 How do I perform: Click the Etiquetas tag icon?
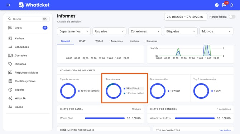click(10, 64)
